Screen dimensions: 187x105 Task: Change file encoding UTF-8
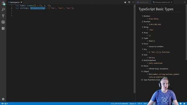pos(140,104)
